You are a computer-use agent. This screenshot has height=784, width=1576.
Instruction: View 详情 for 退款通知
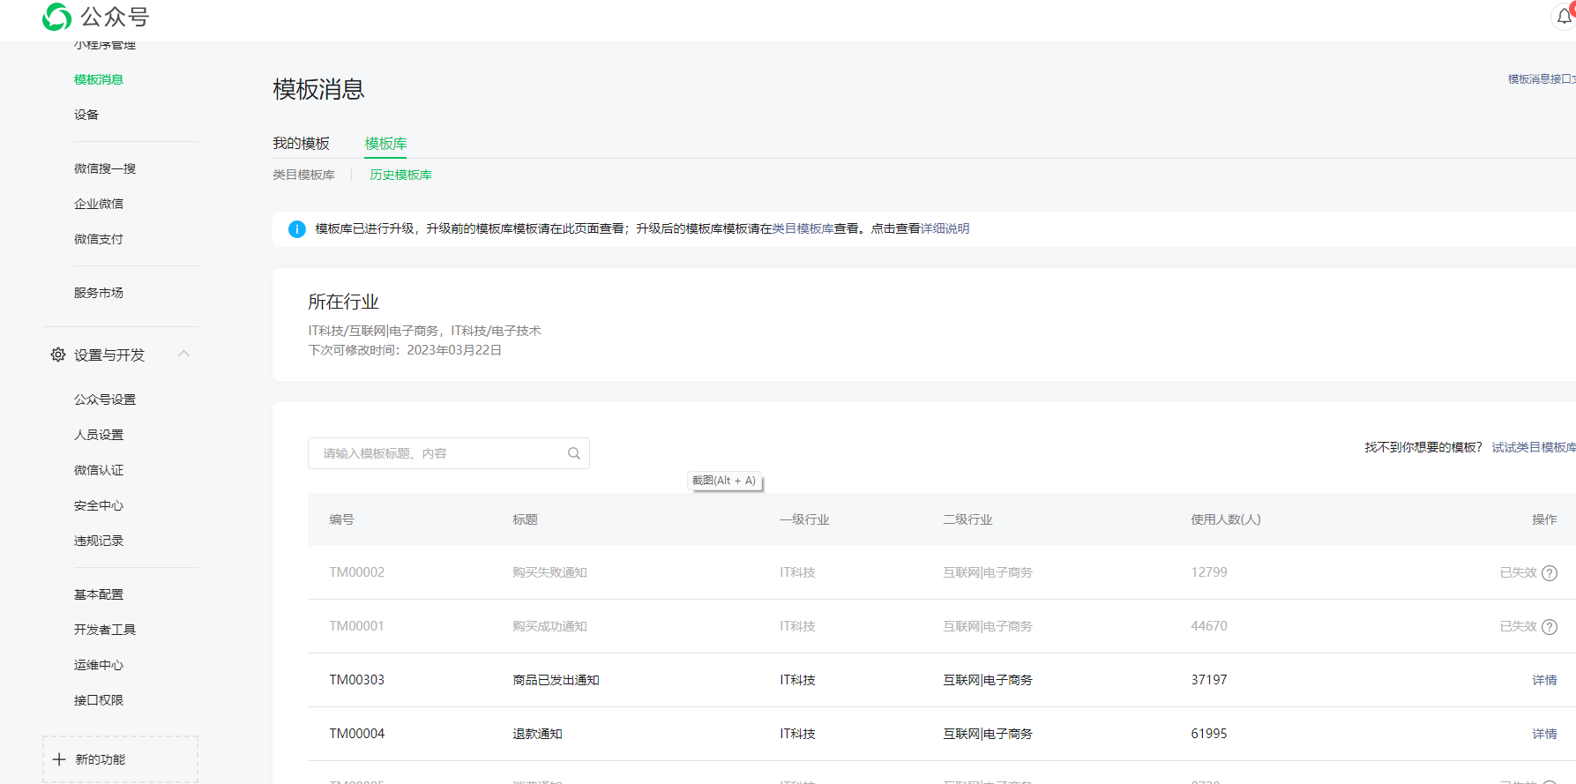point(1544,734)
